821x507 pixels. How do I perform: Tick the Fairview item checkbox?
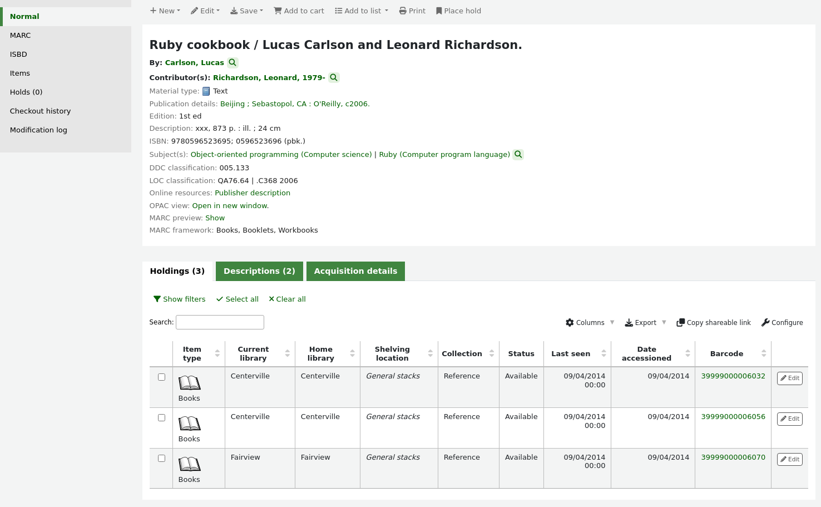click(x=161, y=459)
